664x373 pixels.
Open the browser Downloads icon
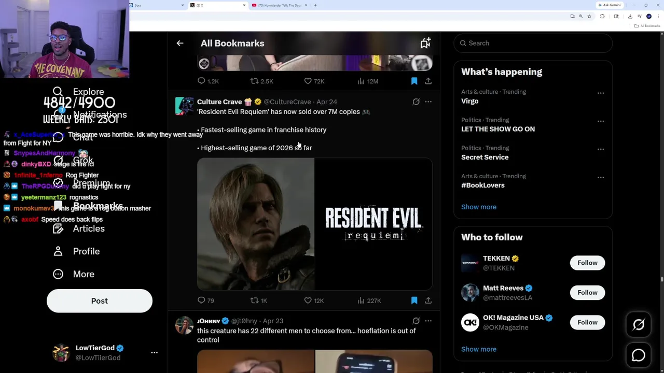(630, 17)
